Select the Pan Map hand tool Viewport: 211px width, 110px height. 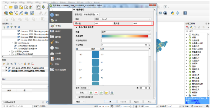39,7
